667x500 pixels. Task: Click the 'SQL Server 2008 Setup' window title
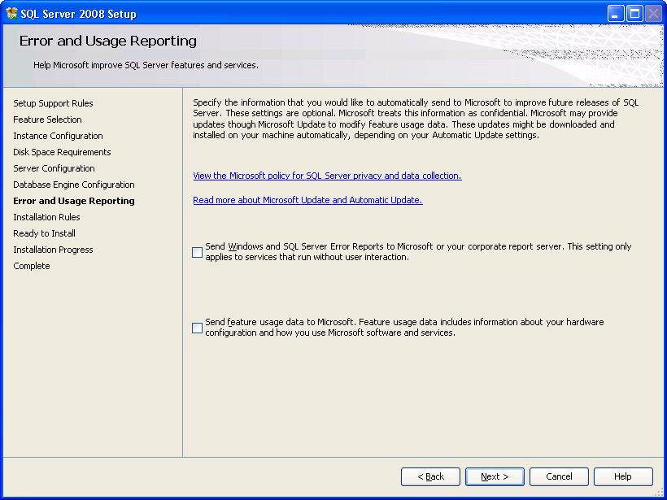[x=78, y=14]
